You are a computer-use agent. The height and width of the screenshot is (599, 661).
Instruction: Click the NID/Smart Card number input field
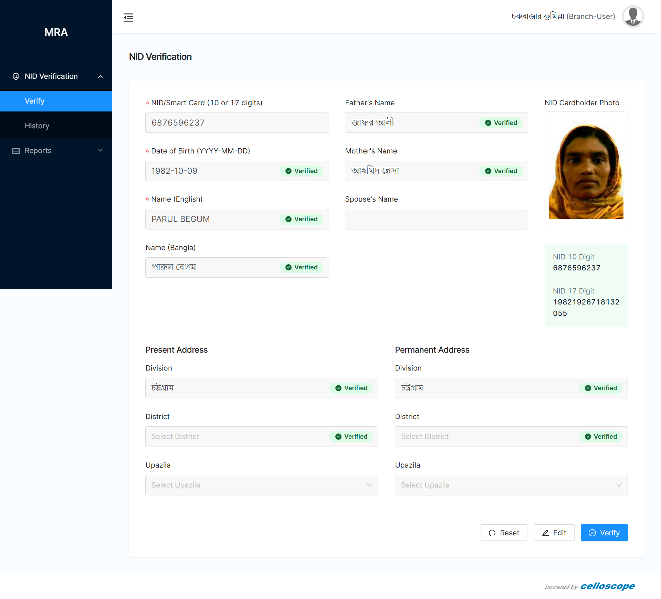click(x=237, y=123)
